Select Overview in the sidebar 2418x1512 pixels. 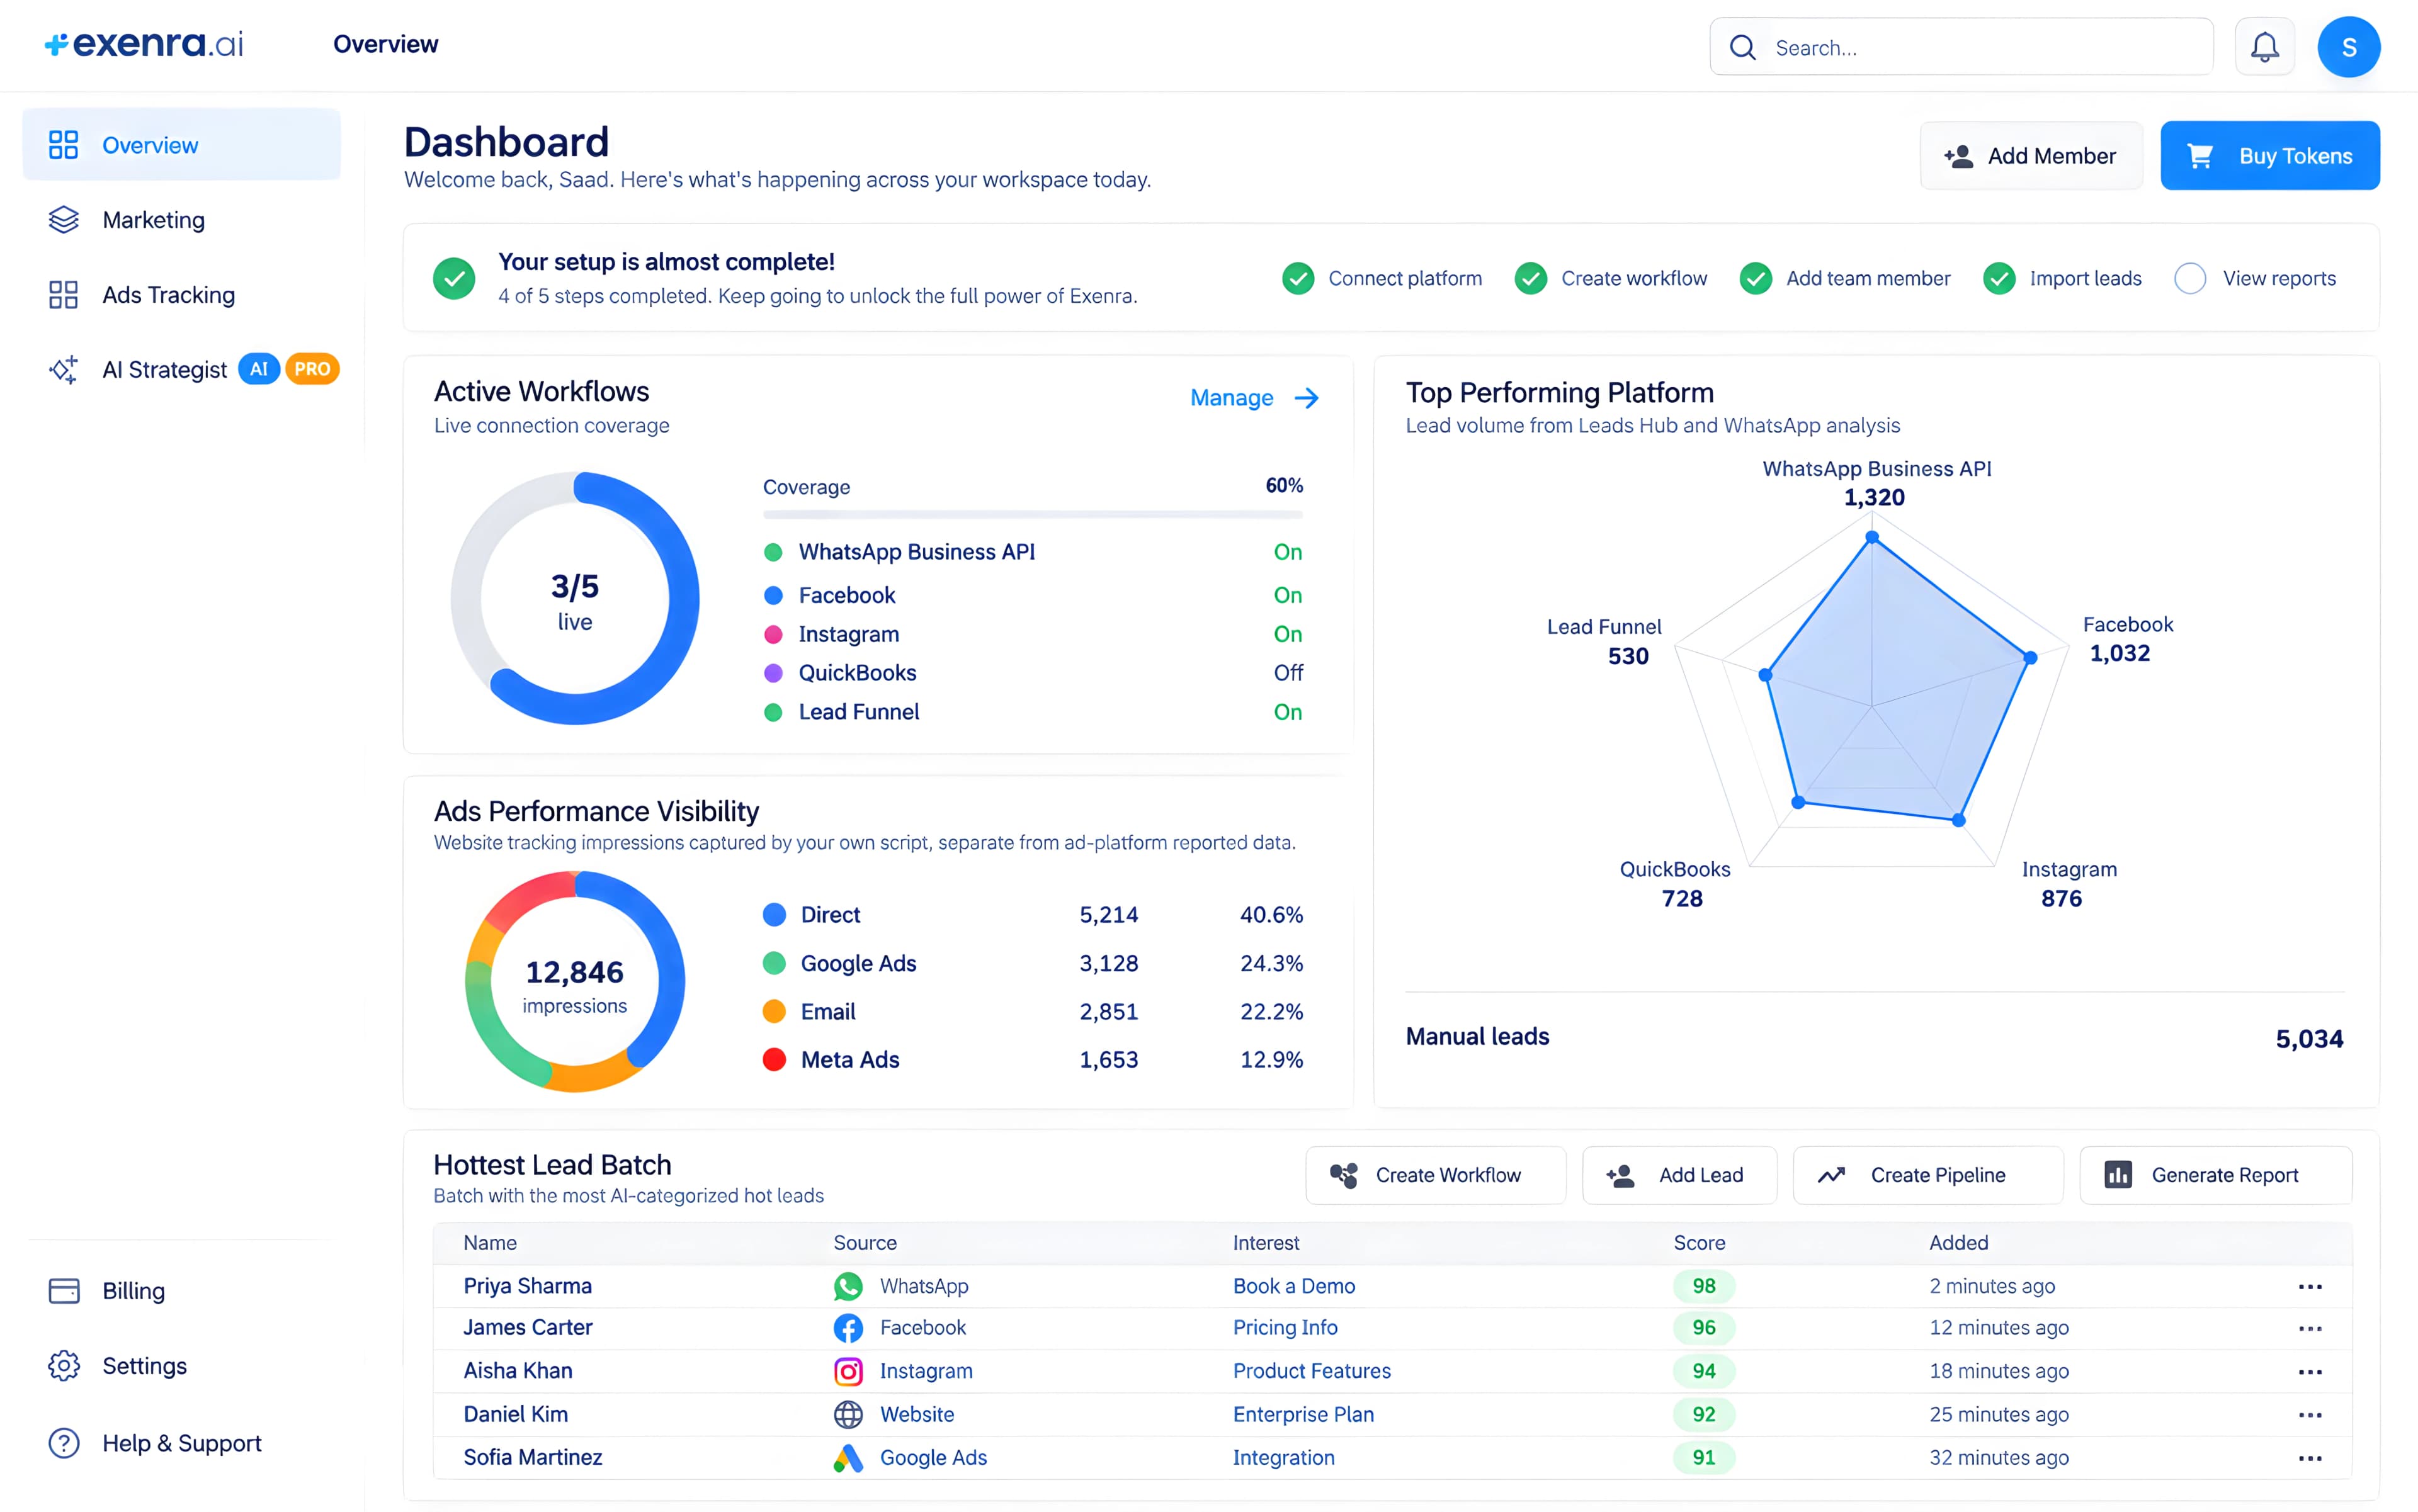[181, 145]
